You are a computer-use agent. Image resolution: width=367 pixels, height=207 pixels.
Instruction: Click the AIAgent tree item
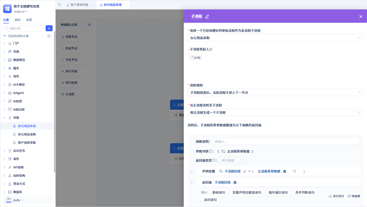pyautogui.click(x=18, y=93)
